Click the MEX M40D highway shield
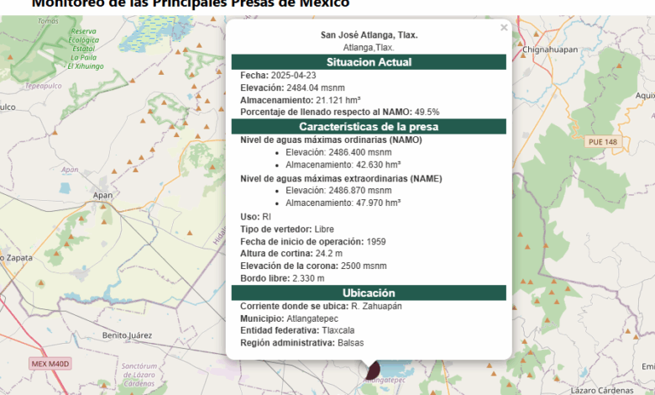This screenshot has height=395, width=655. [x=50, y=364]
